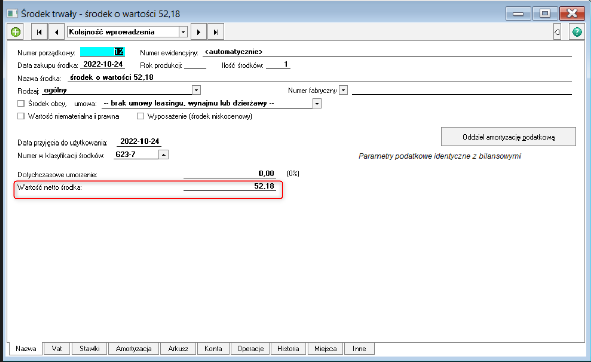Open the Arkusz tab

[x=178, y=348]
